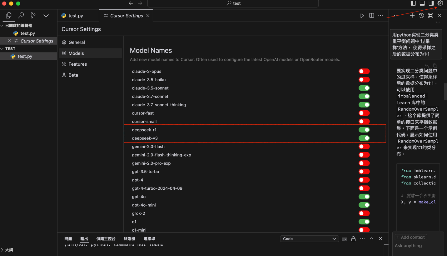The image size is (447, 256).
Task: Open the 輸出 panel tab
Action: click(84, 239)
